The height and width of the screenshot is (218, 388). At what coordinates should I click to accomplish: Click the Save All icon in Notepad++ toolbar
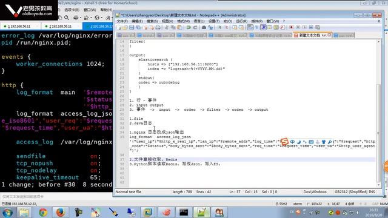click(x=138, y=27)
